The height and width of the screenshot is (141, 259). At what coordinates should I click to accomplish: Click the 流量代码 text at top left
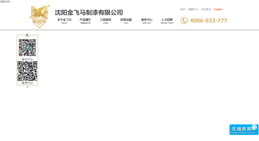[x=6, y=2]
